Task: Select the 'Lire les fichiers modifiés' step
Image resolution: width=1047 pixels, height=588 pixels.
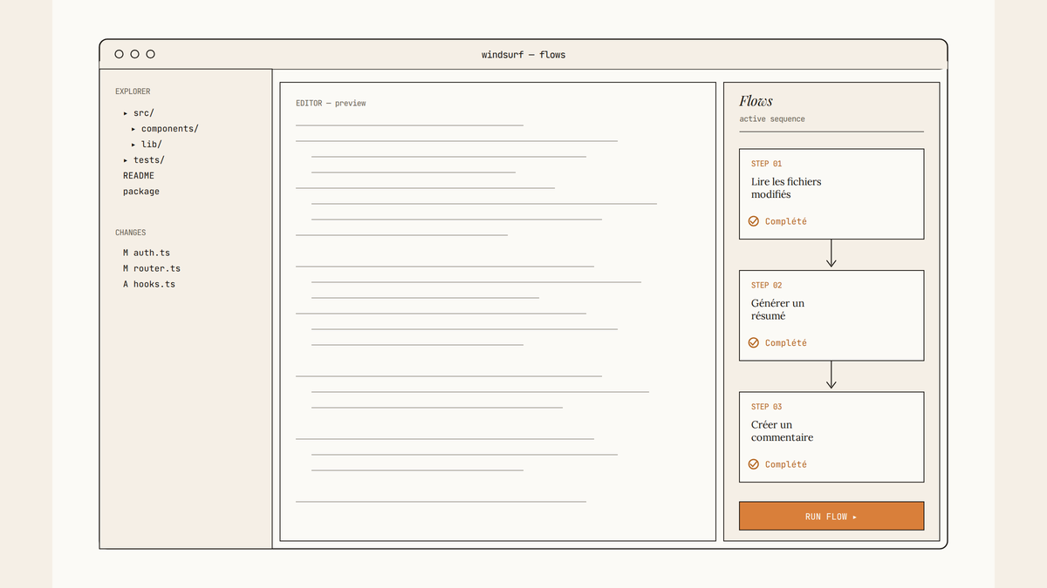Action: [x=831, y=193]
